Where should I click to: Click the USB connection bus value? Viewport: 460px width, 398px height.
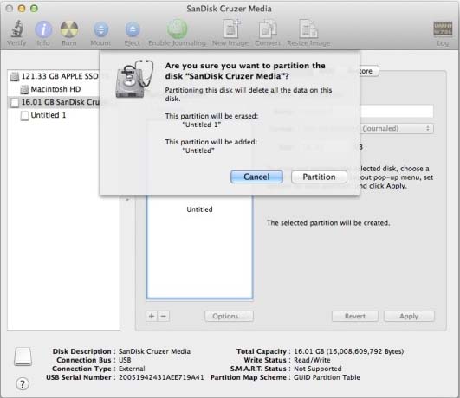[x=125, y=360]
